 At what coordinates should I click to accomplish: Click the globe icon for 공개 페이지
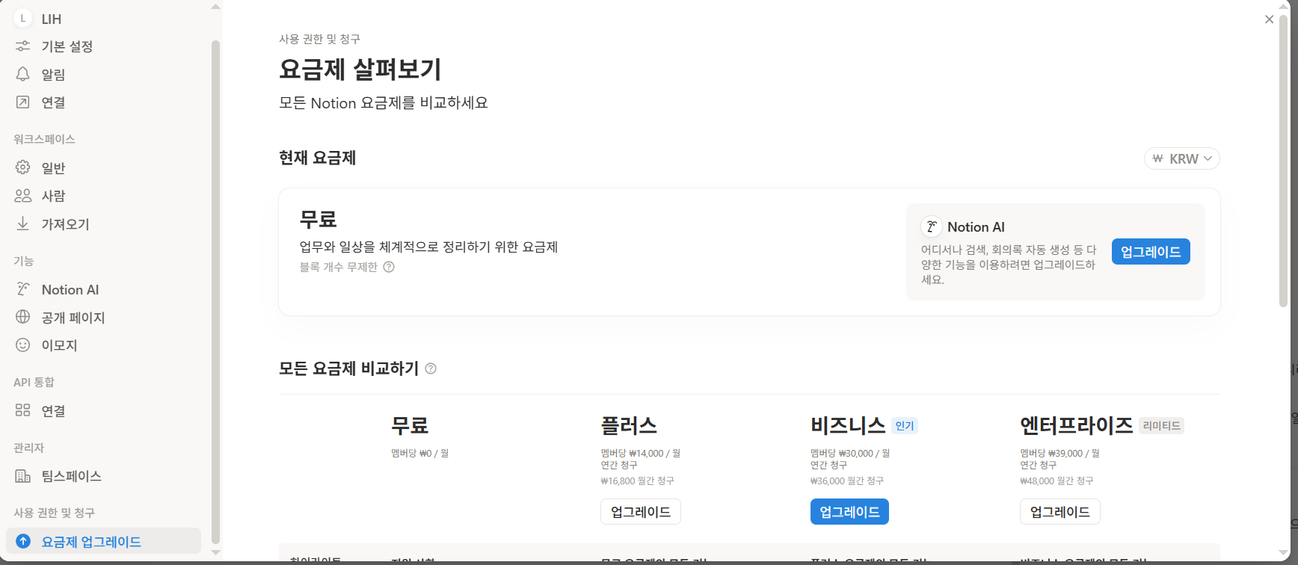click(23, 317)
